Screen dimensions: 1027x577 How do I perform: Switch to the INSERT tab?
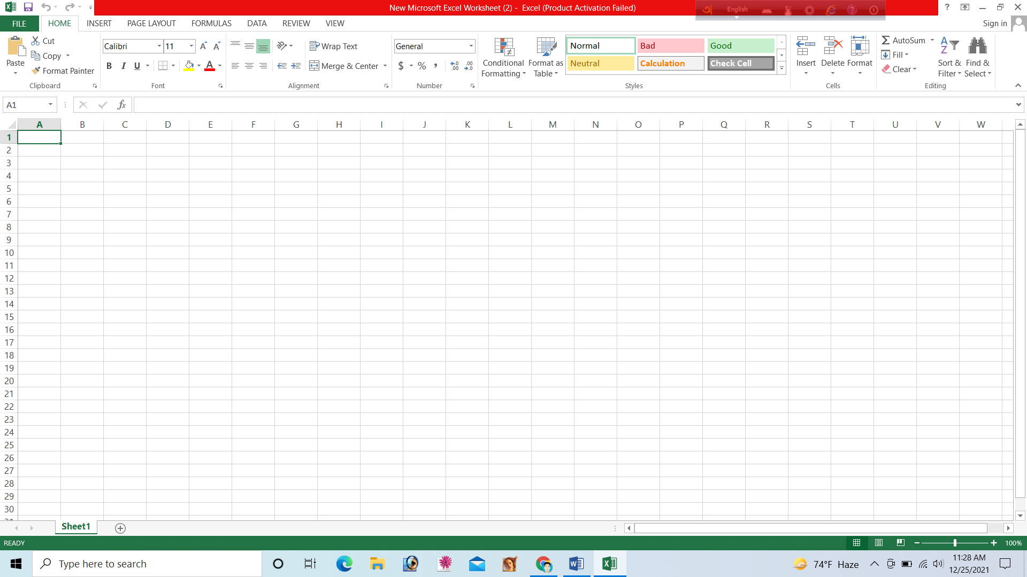pos(99,24)
